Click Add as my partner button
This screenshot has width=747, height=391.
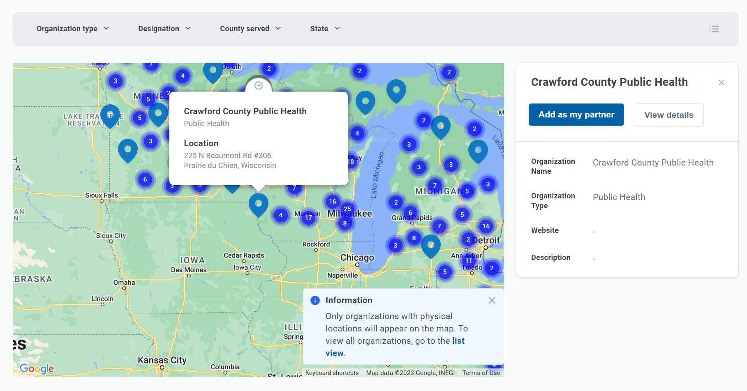coord(576,115)
